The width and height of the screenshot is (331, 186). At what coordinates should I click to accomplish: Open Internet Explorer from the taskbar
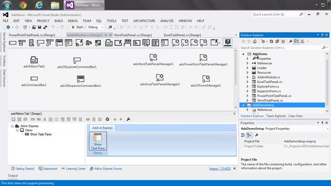[x=39, y=5]
